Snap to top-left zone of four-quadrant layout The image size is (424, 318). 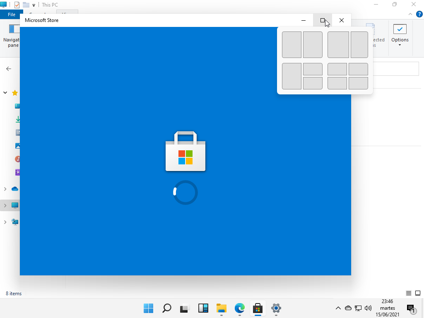click(x=337, y=69)
